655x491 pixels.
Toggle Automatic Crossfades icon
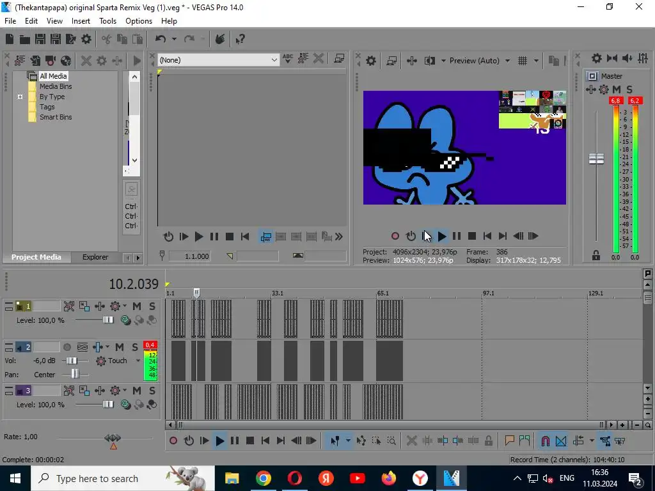pyautogui.click(x=561, y=441)
